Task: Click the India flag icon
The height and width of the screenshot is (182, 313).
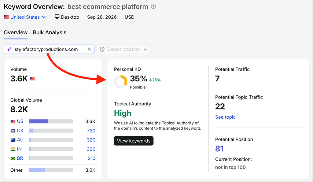Action: (x=13, y=149)
